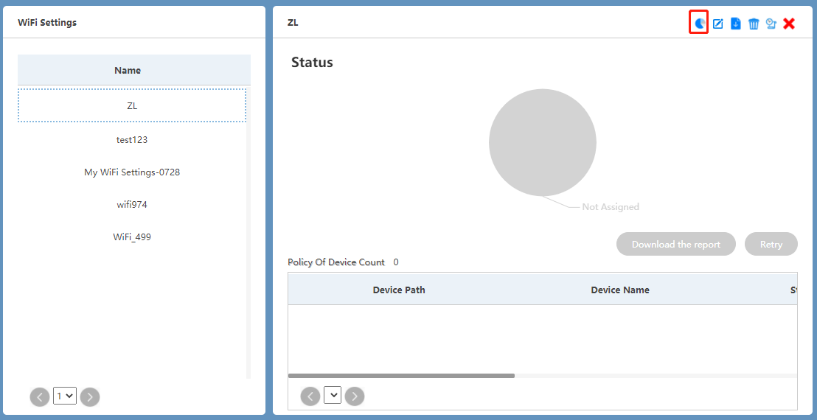Go to next page in WiFi list
The height and width of the screenshot is (420, 817).
pos(90,396)
